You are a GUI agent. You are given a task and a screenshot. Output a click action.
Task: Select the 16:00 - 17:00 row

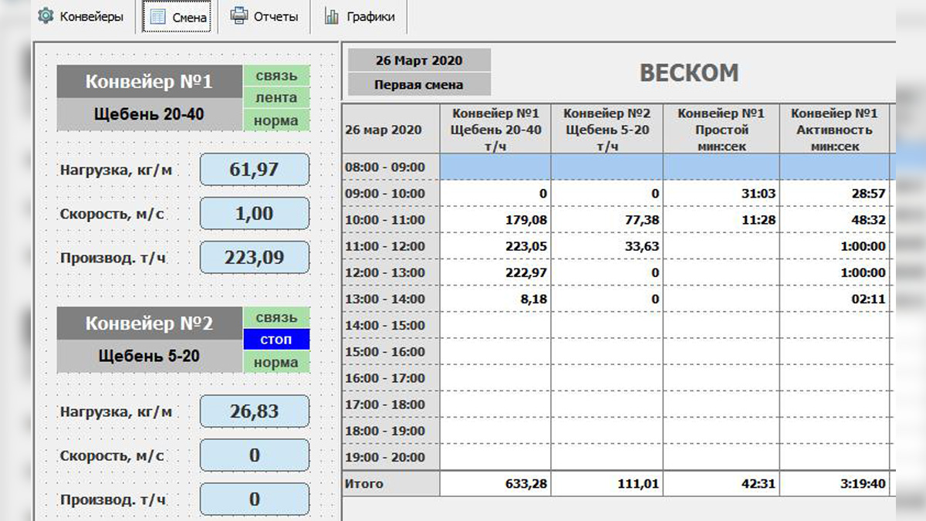coord(617,377)
